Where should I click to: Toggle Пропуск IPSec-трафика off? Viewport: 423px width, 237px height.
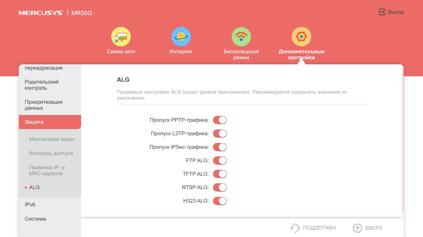click(220, 147)
